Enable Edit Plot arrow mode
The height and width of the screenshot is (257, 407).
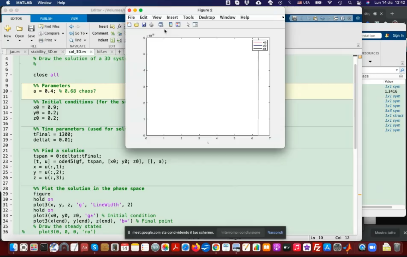pyautogui.click(x=188, y=25)
